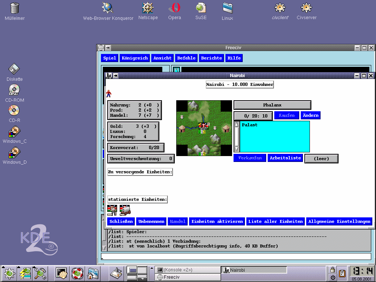Screen dimensions: 376x282
Task: Open the Berichte menu
Action: tap(211, 58)
